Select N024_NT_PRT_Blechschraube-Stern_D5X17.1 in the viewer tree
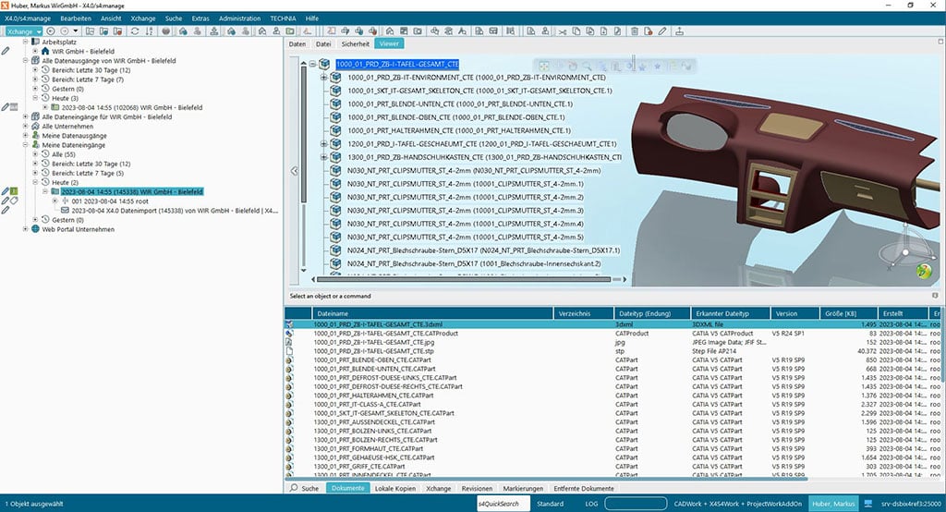This screenshot has width=946, height=512. point(483,250)
